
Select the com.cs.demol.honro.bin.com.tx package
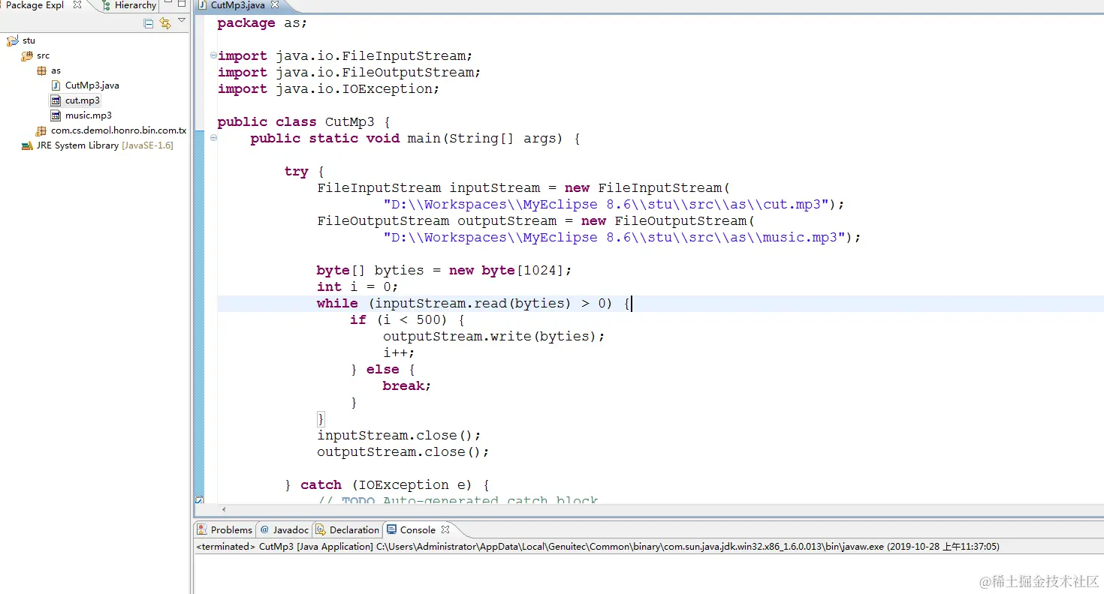click(119, 130)
